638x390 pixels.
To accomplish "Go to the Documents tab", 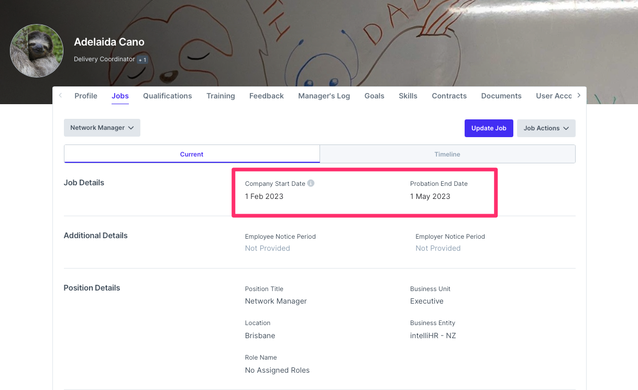I will click(x=501, y=96).
